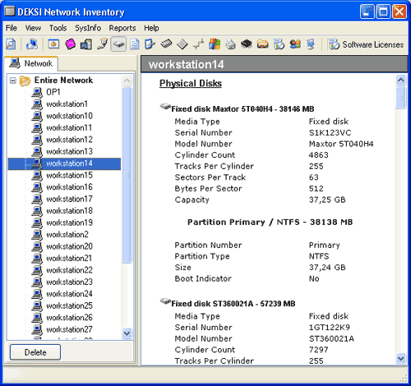The image size is (411, 386).
Task: Click the text document page icon
Action: tap(134, 44)
